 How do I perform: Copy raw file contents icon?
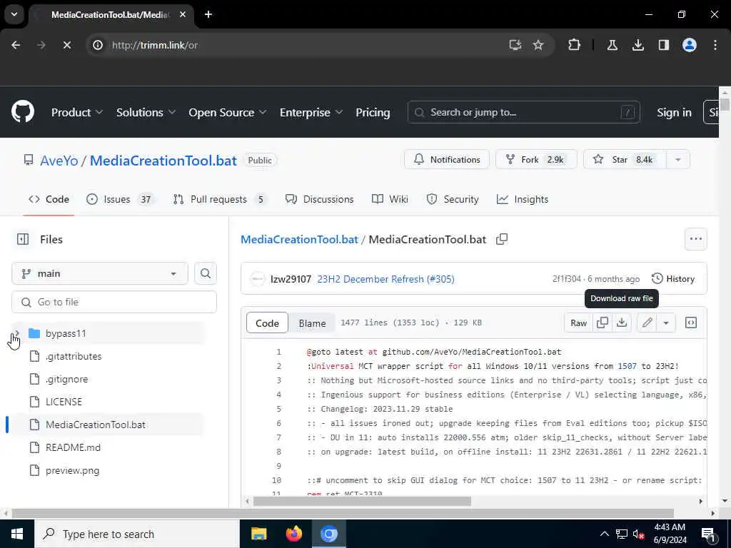point(603,323)
